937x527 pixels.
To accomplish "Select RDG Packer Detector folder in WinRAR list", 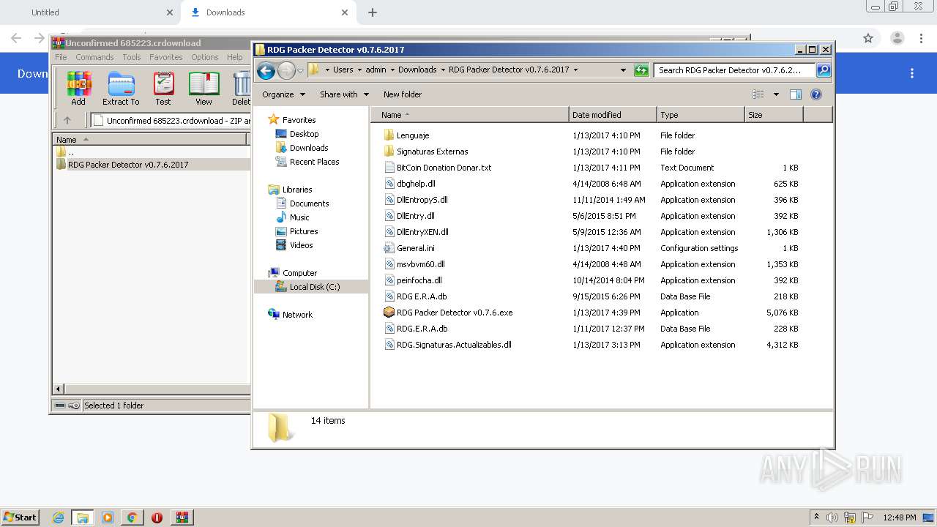I will 128,165.
